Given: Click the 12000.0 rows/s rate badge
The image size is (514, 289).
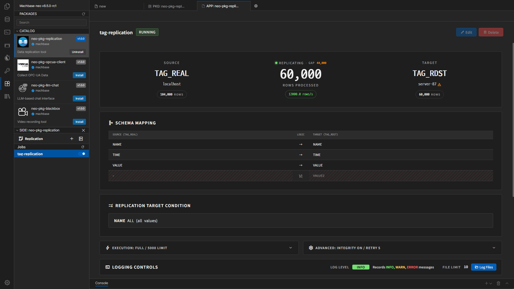Looking at the screenshot, I should tap(301, 94).
